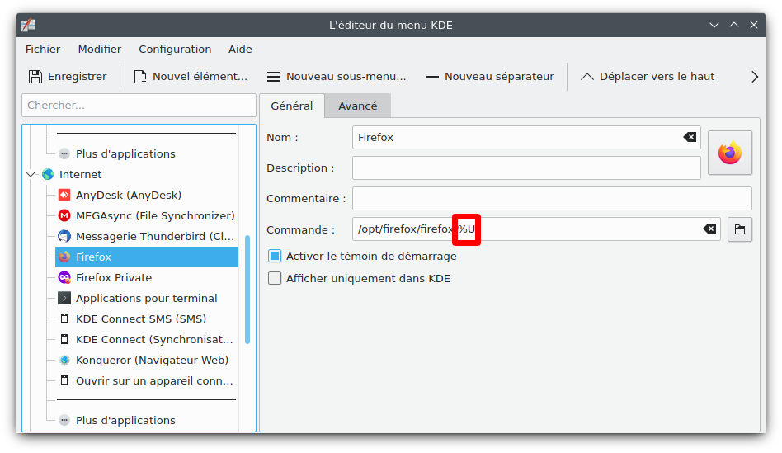Select AnyDesk (AnyDesk) entry

[x=128, y=195]
